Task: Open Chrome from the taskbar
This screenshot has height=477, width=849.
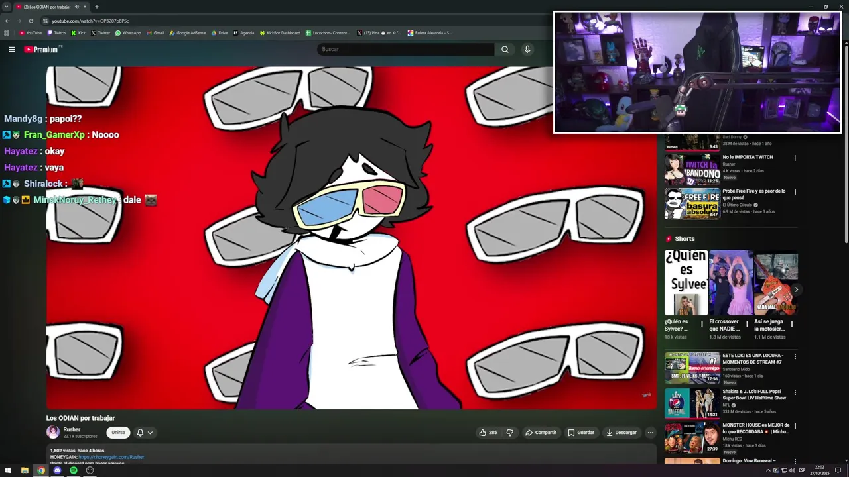Action: coord(41,470)
